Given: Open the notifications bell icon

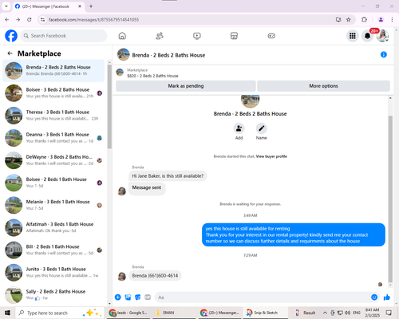Looking at the screenshot, I should 367,36.
